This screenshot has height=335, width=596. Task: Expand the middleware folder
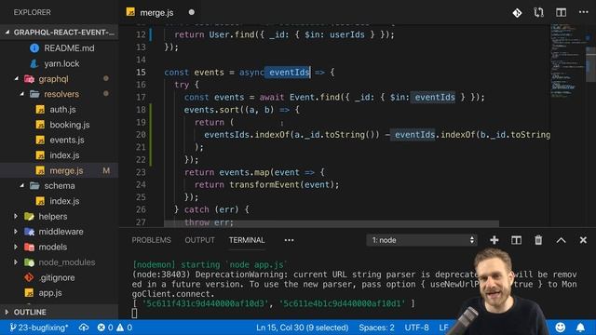16,232
